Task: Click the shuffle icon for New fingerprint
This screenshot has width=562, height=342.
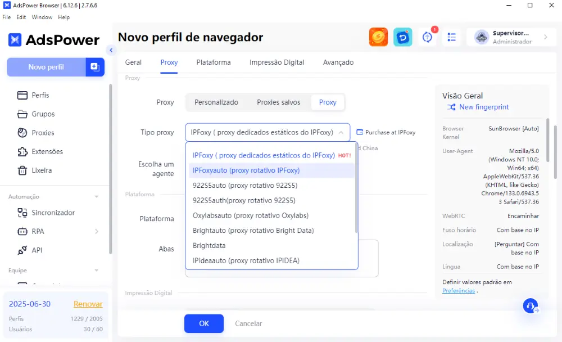Action: point(451,107)
